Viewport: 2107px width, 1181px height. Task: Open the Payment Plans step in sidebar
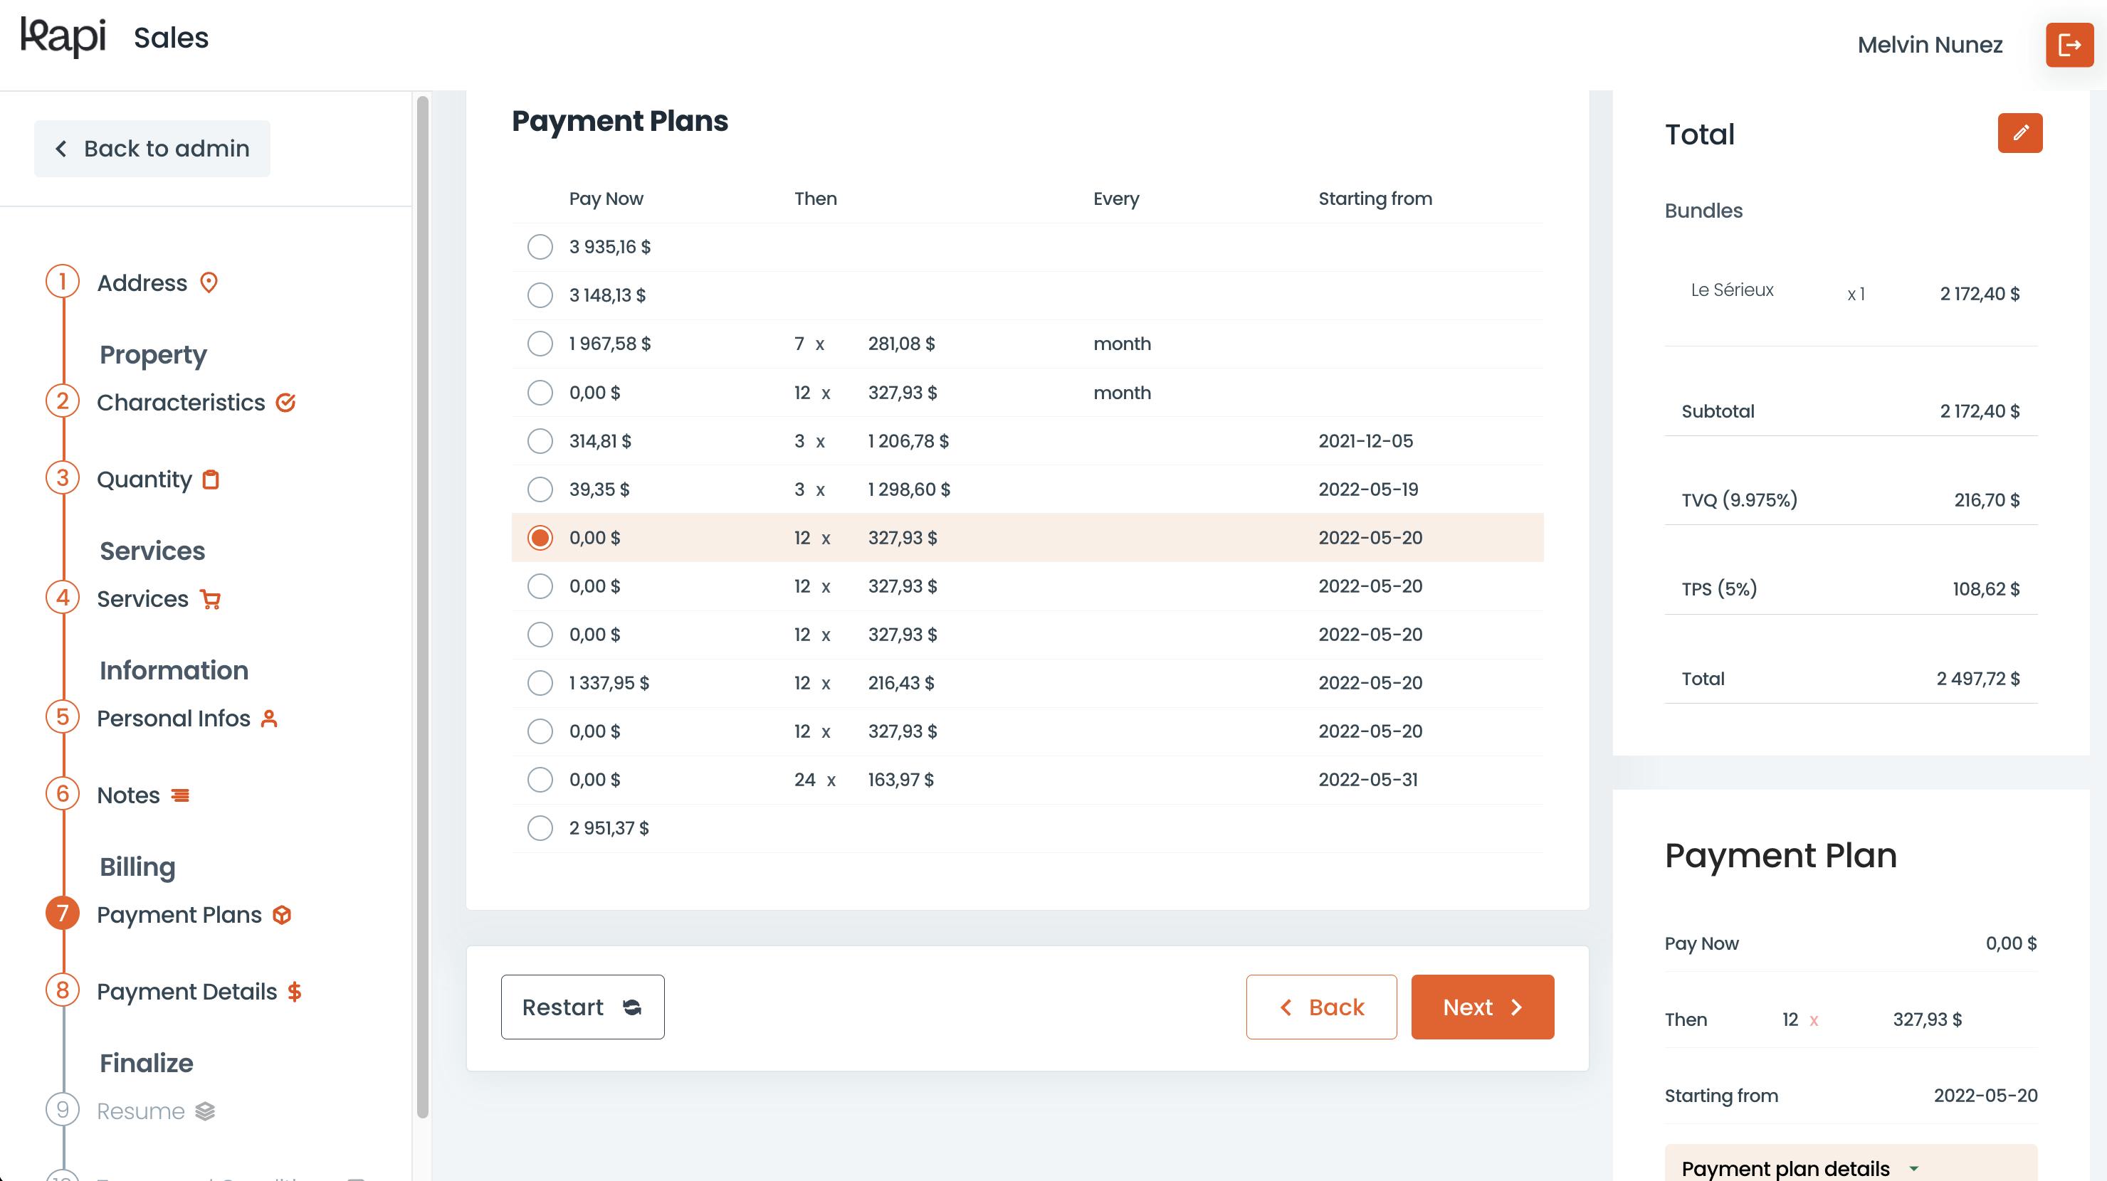[178, 914]
